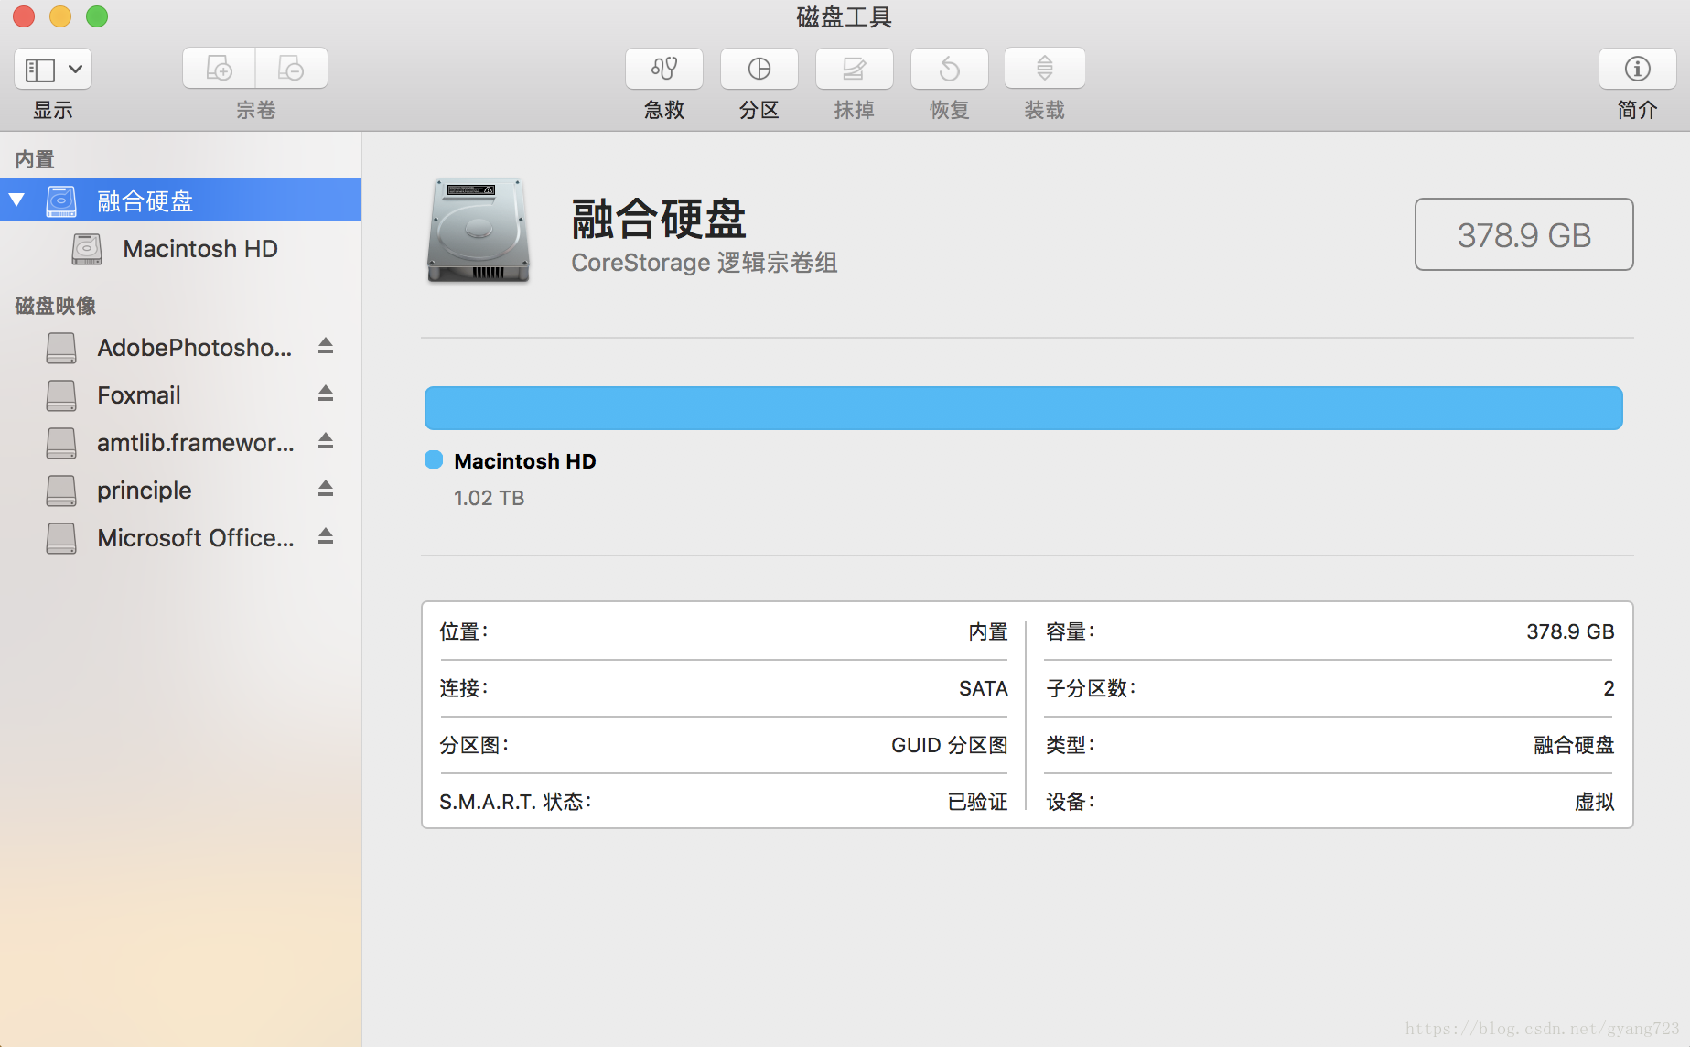Screen dimensions: 1690x1047
Task: Click the First Aid (急救) stethoscope icon
Action: click(663, 69)
